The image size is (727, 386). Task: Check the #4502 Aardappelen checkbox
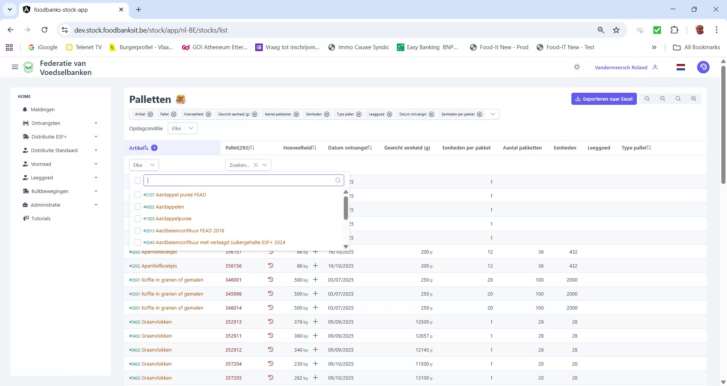(x=137, y=206)
